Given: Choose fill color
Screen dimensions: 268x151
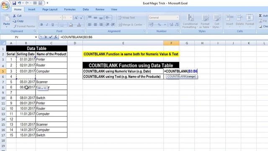Looking at the screenshot, I should pyautogui.click(x=71, y=25).
